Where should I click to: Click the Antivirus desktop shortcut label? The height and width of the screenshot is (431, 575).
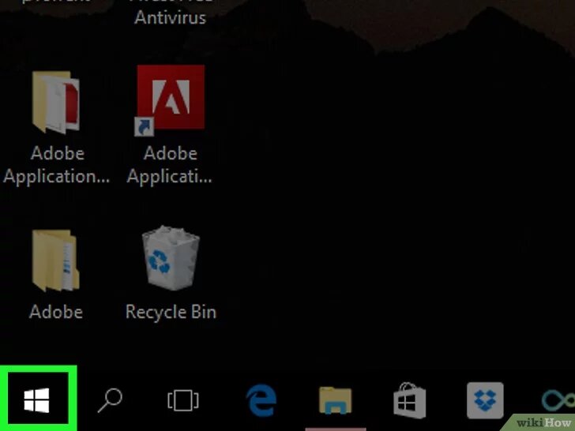170,17
